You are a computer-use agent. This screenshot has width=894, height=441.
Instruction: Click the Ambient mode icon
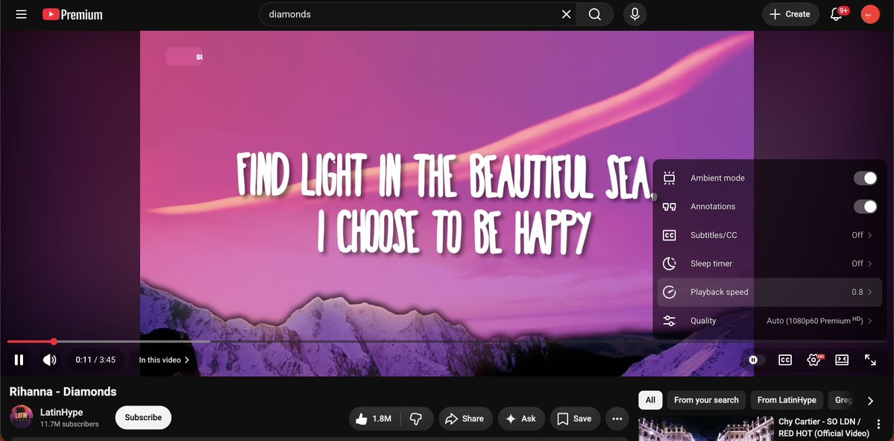point(670,178)
